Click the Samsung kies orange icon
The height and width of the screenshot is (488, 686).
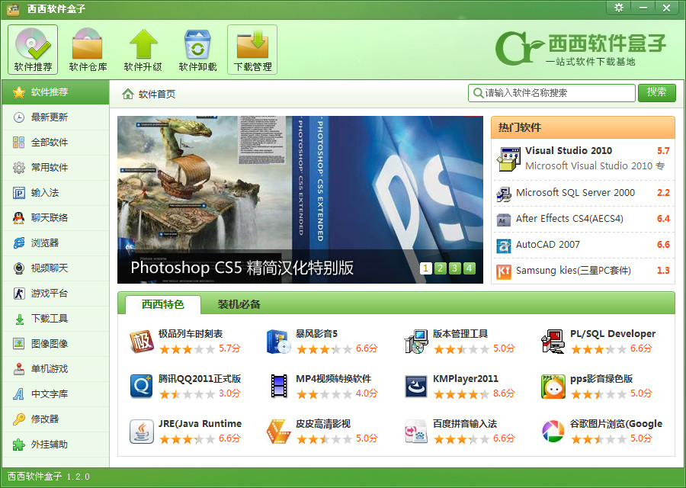[x=504, y=271]
